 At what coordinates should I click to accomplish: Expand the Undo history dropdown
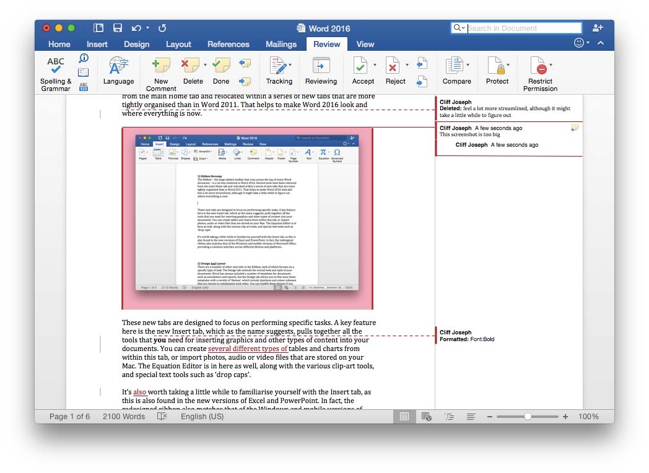point(147,28)
